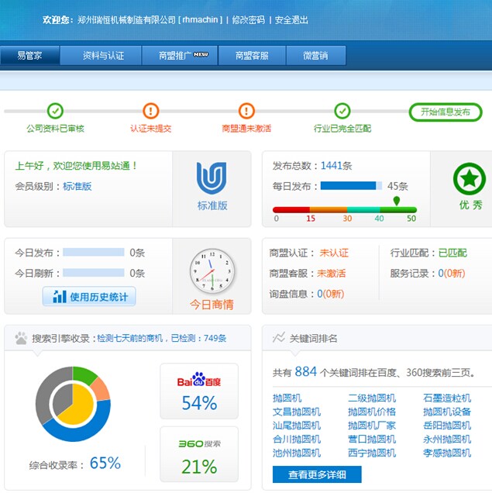Screen dimensions: 492x493
Task: Click the green star 优秀 badge
Action: [x=470, y=179]
